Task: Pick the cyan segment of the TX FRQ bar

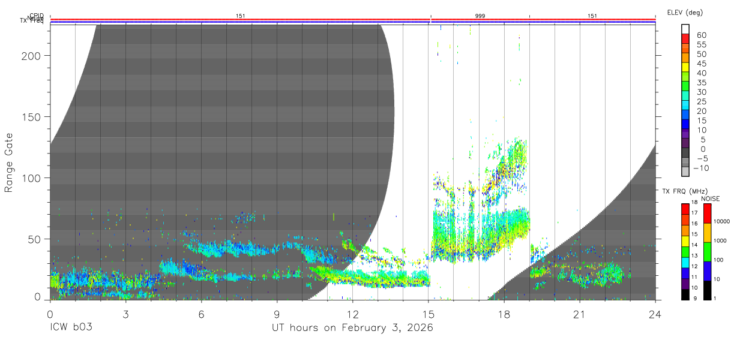Action: tap(685, 263)
